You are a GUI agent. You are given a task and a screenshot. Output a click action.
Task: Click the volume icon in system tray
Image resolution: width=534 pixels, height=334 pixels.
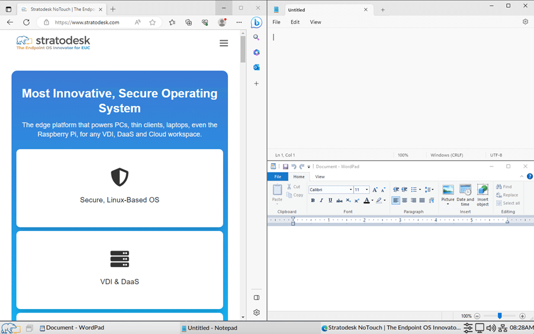[491, 328]
